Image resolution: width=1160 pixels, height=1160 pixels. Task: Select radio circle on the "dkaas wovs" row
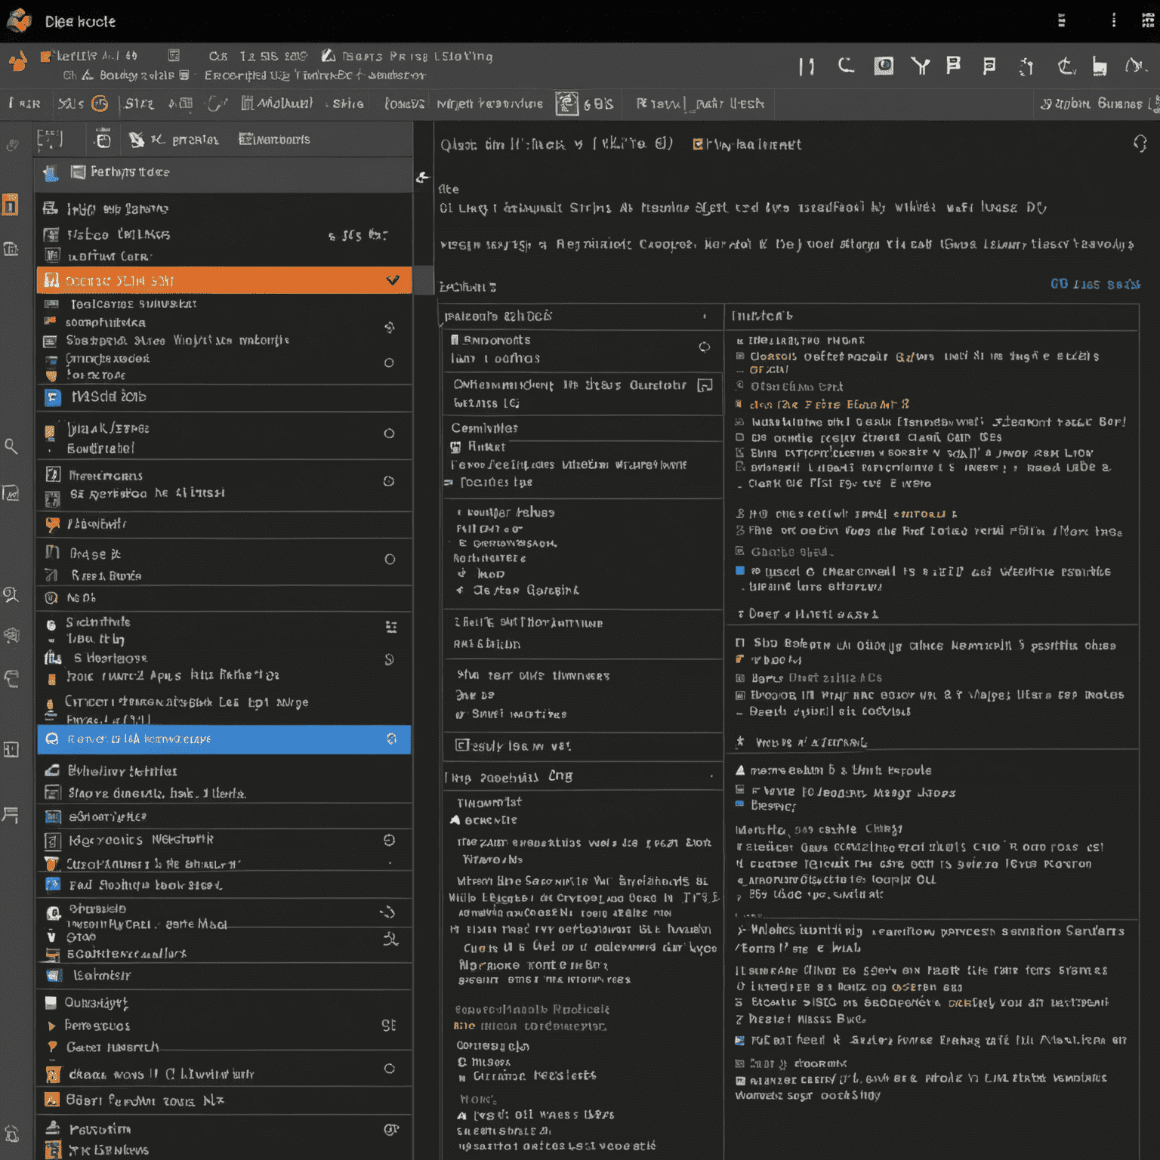(x=390, y=1069)
